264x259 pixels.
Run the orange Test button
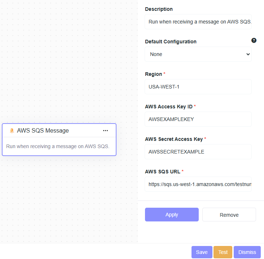click(223, 252)
